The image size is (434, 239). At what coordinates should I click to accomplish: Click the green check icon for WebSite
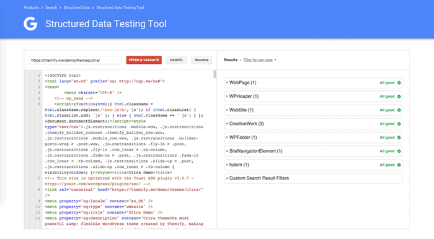[399, 110]
